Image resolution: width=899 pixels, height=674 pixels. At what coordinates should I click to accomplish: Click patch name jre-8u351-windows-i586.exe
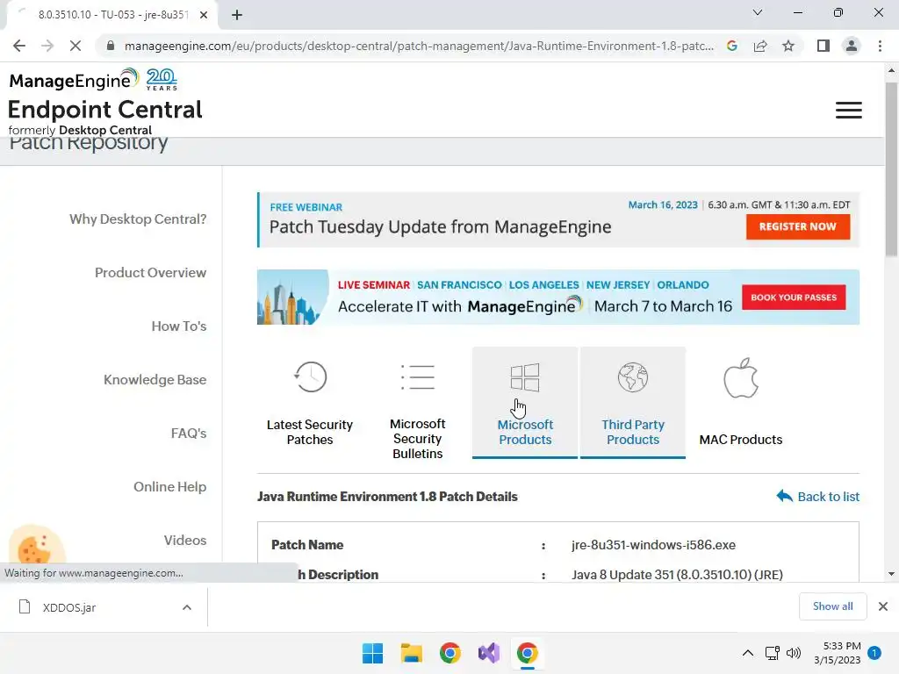point(653,544)
